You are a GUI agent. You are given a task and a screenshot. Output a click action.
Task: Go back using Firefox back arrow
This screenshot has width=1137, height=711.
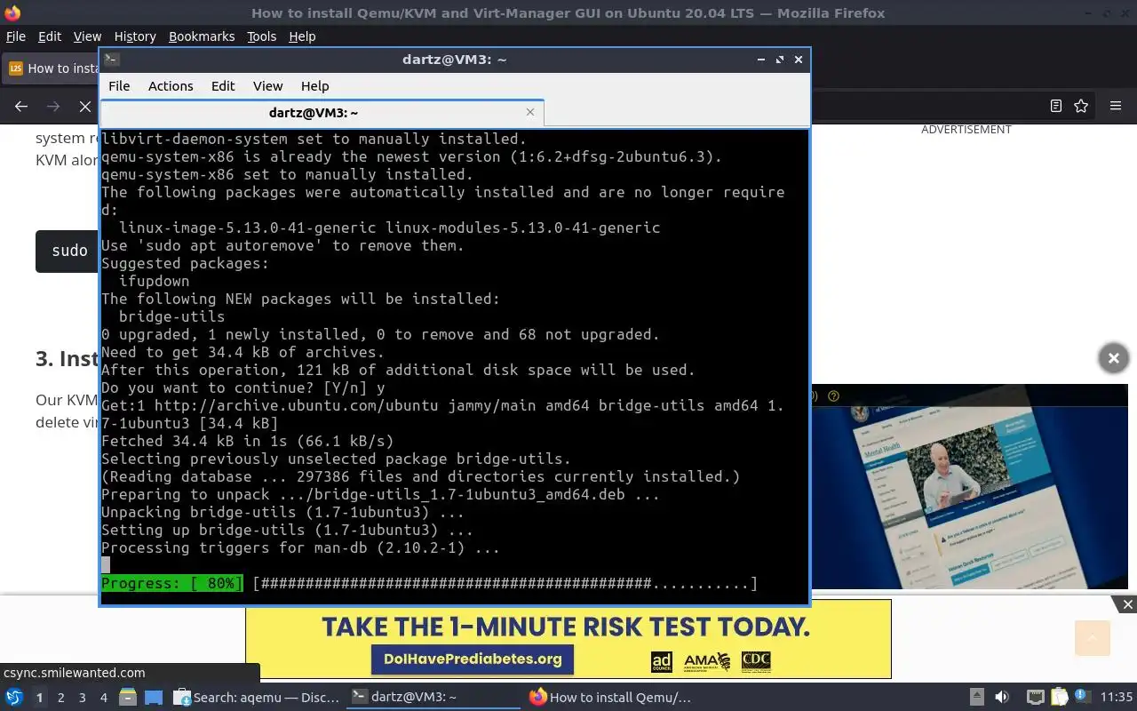[21, 106]
